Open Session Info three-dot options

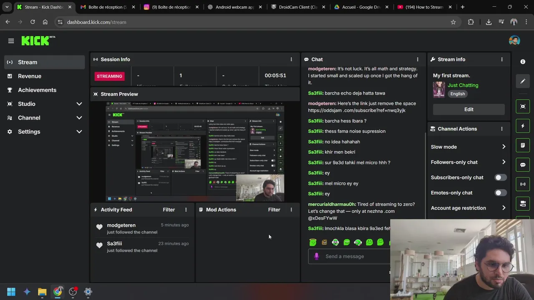[x=291, y=60]
